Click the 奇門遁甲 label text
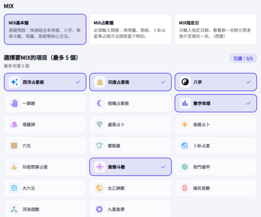This screenshot has width=261, height=217. tap(201, 167)
